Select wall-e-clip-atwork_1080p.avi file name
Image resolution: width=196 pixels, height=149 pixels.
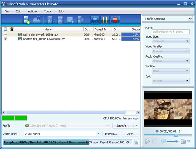tap(40, 35)
